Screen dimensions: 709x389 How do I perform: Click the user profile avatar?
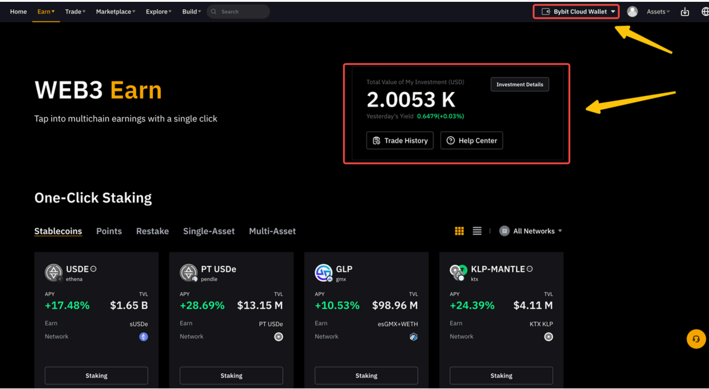[632, 12]
